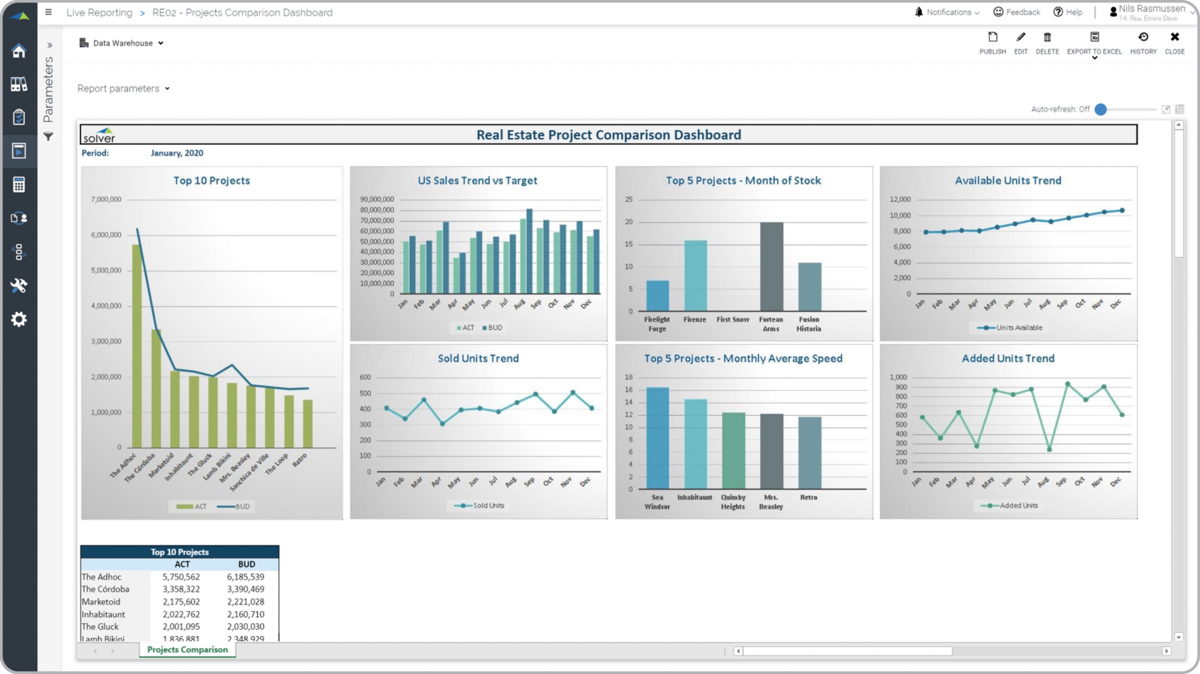The image size is (1200, 674).
Task: Toggle the hamburger menu
Action: tap(48, 12)
